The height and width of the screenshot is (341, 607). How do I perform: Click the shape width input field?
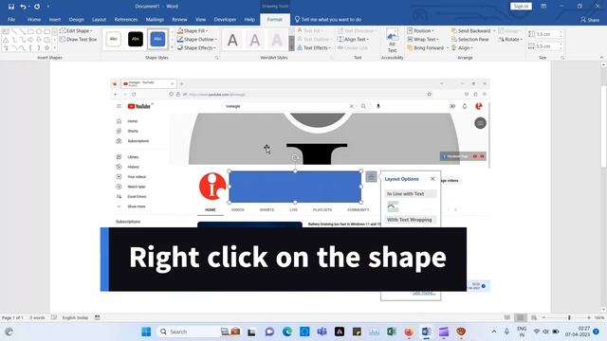pos(546,46)
